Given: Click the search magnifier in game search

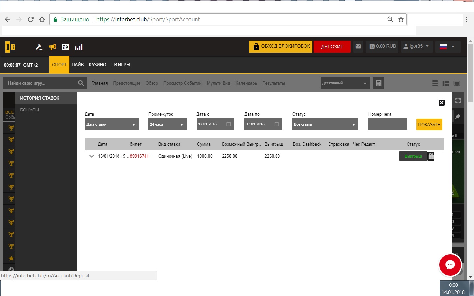Looking at the screenshot, I should click(81, 83).
